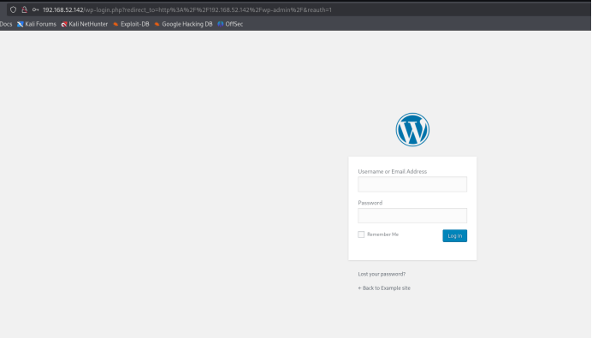Open the Exploit-DB bookmark

point(131,24)
